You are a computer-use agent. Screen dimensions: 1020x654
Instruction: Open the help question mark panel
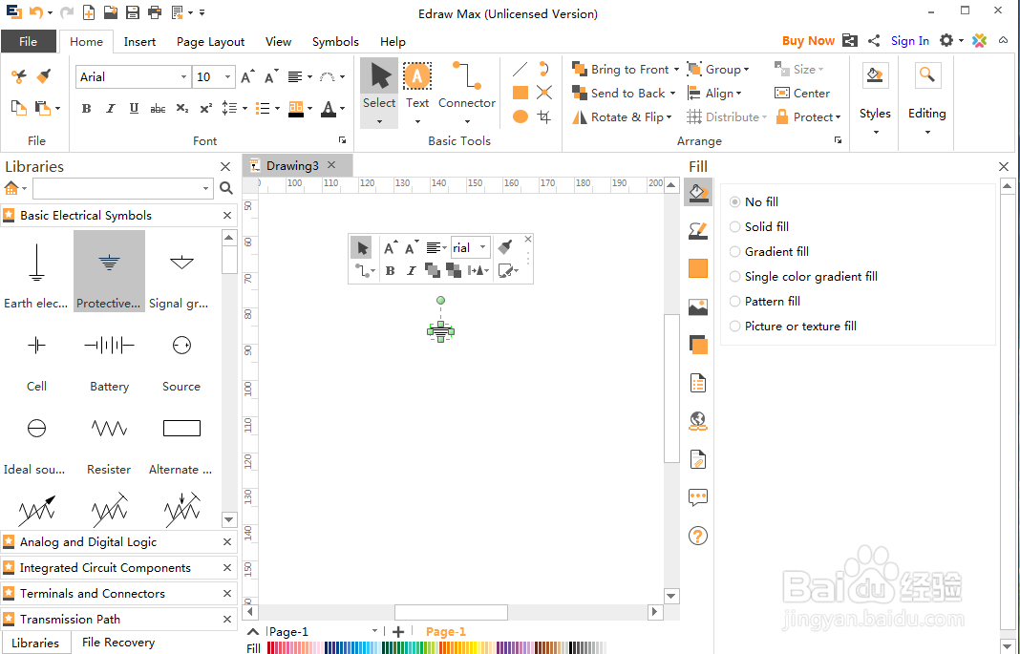coord(697,536)
